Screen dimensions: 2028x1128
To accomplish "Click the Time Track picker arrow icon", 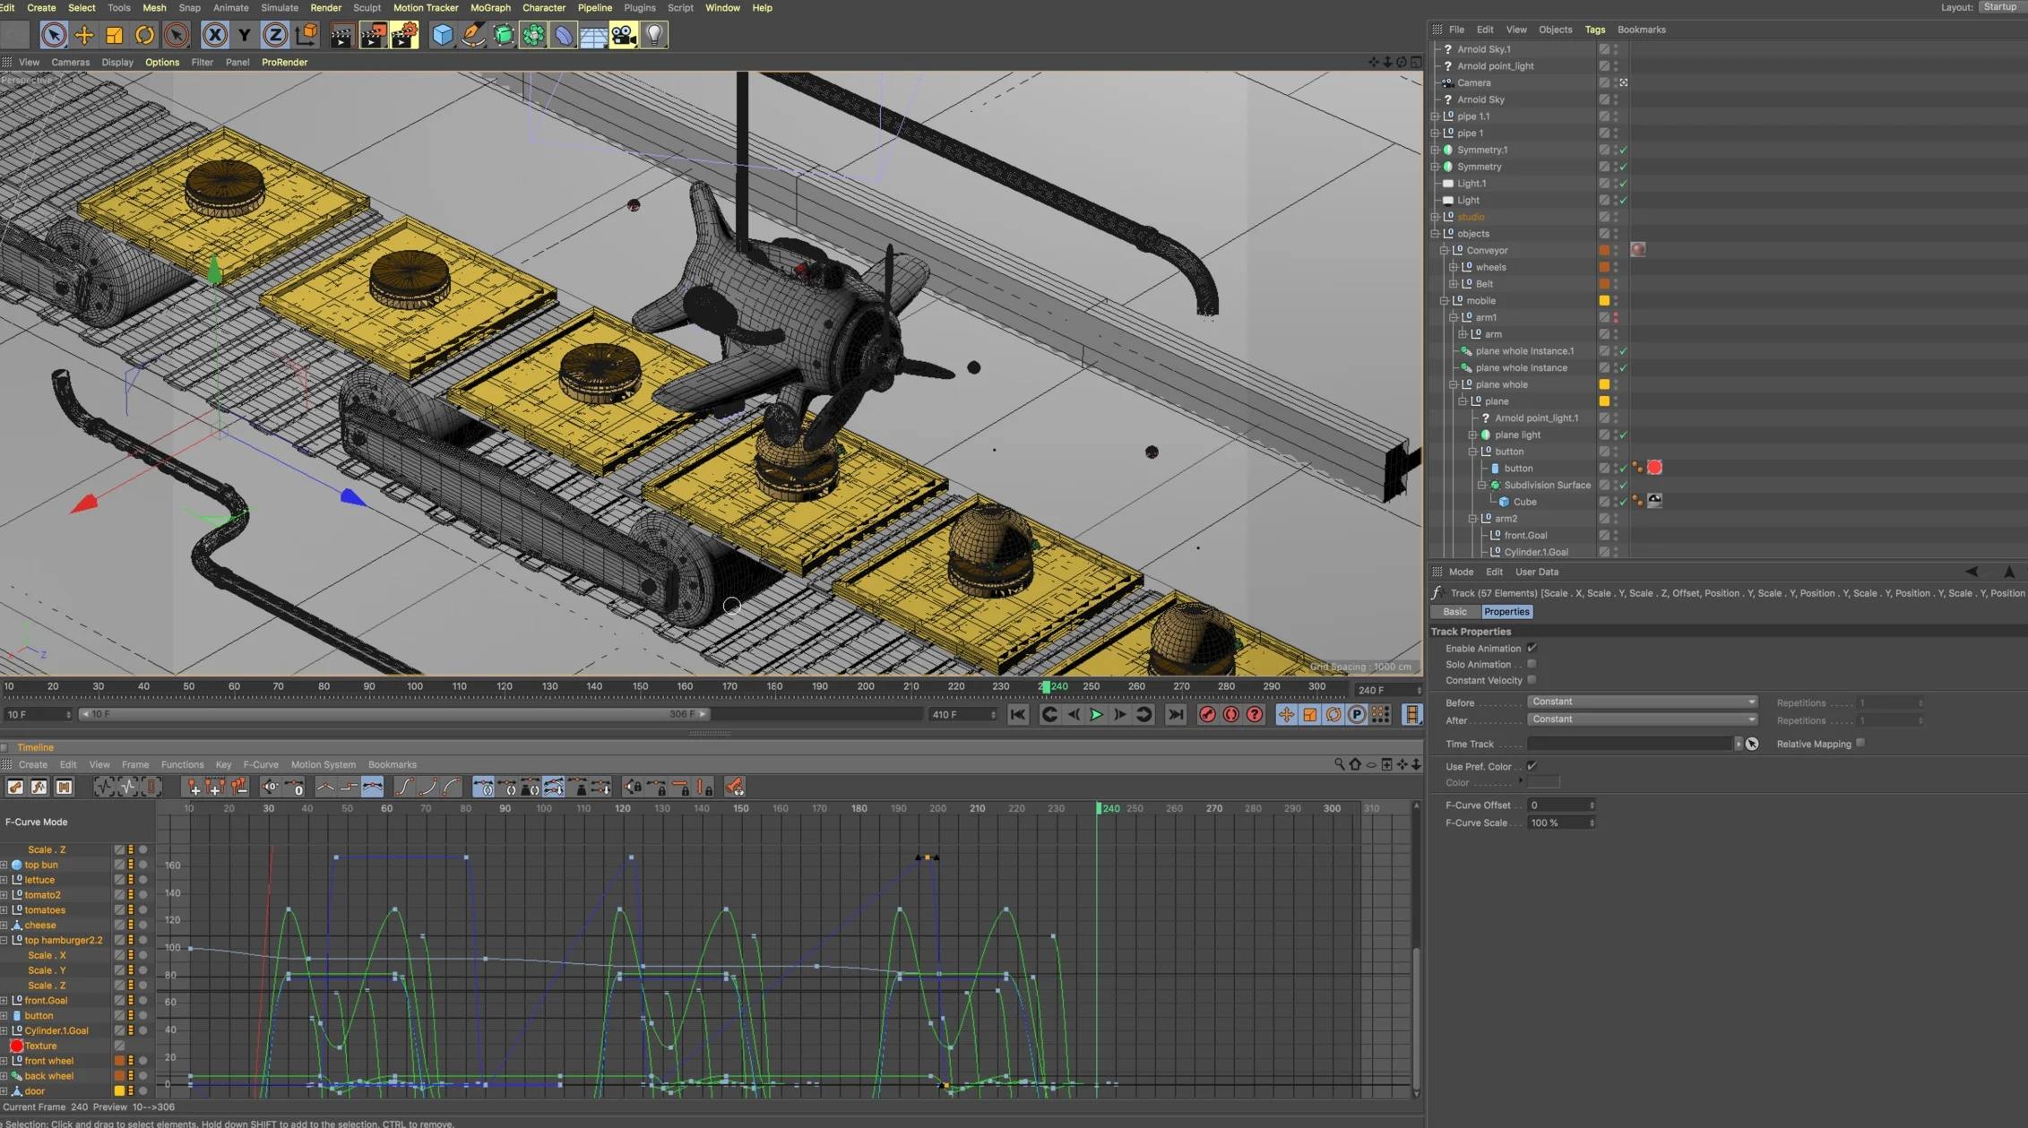I will click(1752, 744).
